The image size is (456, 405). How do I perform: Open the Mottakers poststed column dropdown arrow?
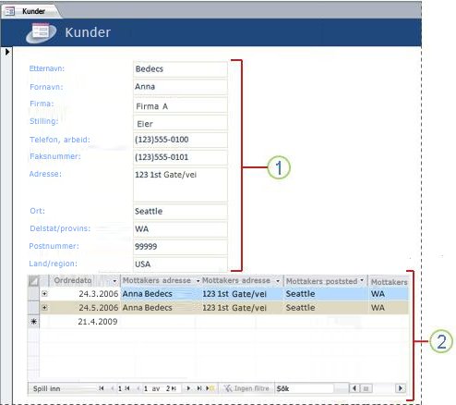pyautogui.click(x=362, y=280)
